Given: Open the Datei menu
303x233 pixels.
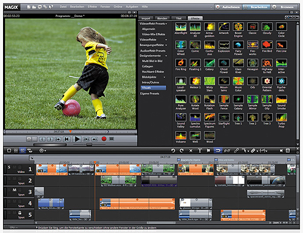Looking at the screenshot, I should (x=63, y=7).
